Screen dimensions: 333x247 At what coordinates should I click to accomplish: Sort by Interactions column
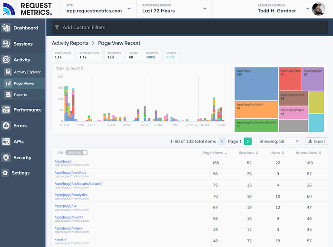tap(309, 152)
